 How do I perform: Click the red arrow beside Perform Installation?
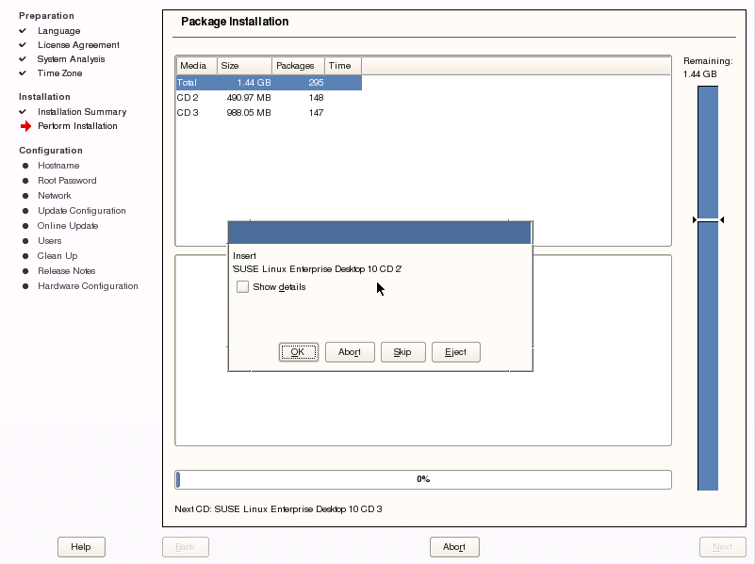pos(25,126)
